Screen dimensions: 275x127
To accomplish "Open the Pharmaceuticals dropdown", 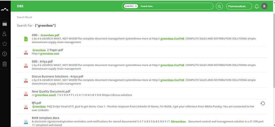I will [x=239, y=6].
